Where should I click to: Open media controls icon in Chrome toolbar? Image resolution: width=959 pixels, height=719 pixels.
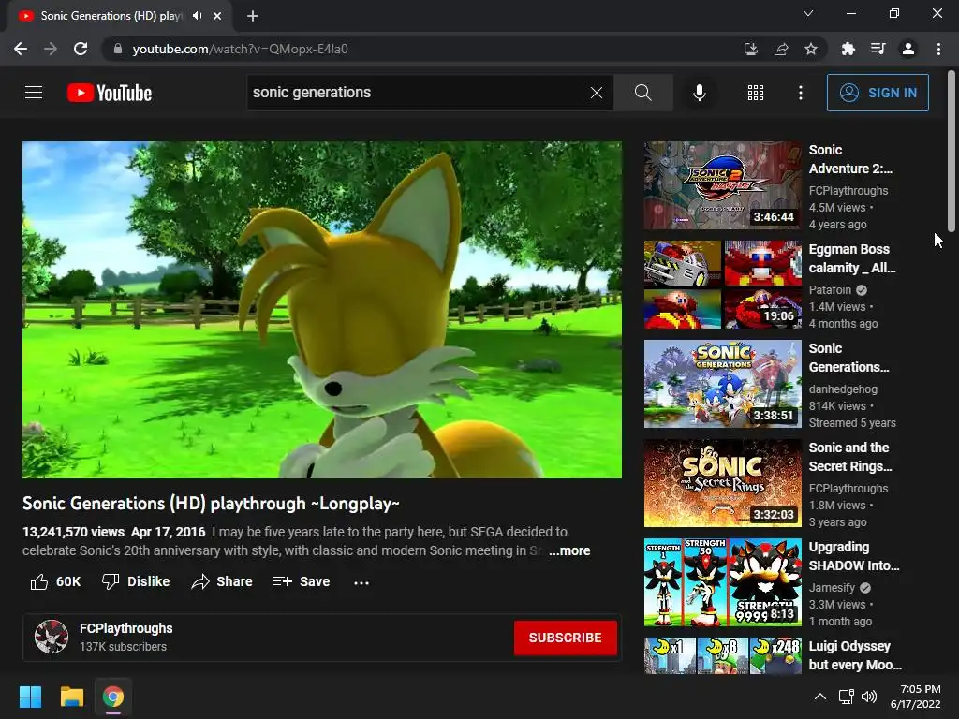click(878, 49)
